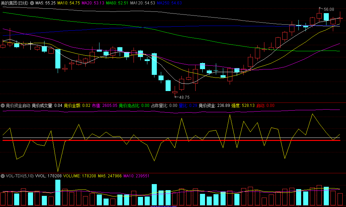The image size is (346, 207).
Task: Select the 强度: 528.13 reading
Action: tap(243, 106)
